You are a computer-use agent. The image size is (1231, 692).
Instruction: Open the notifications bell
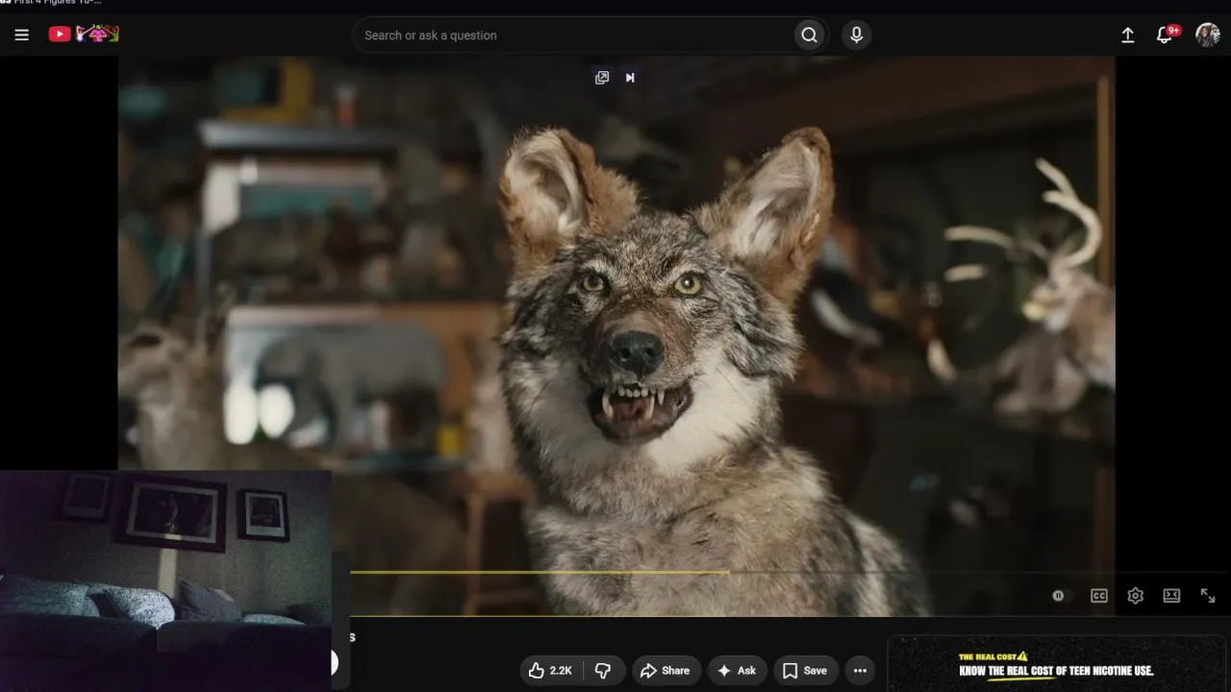tap(1167, 35)
